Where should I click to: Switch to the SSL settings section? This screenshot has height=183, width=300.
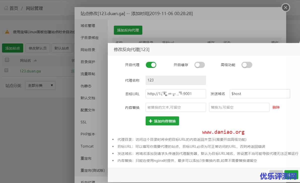click(x=83, y=122)
